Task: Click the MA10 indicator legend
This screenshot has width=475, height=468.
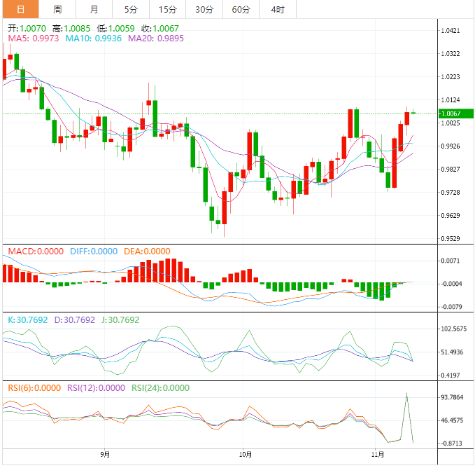Action: [x=94, y=38]
